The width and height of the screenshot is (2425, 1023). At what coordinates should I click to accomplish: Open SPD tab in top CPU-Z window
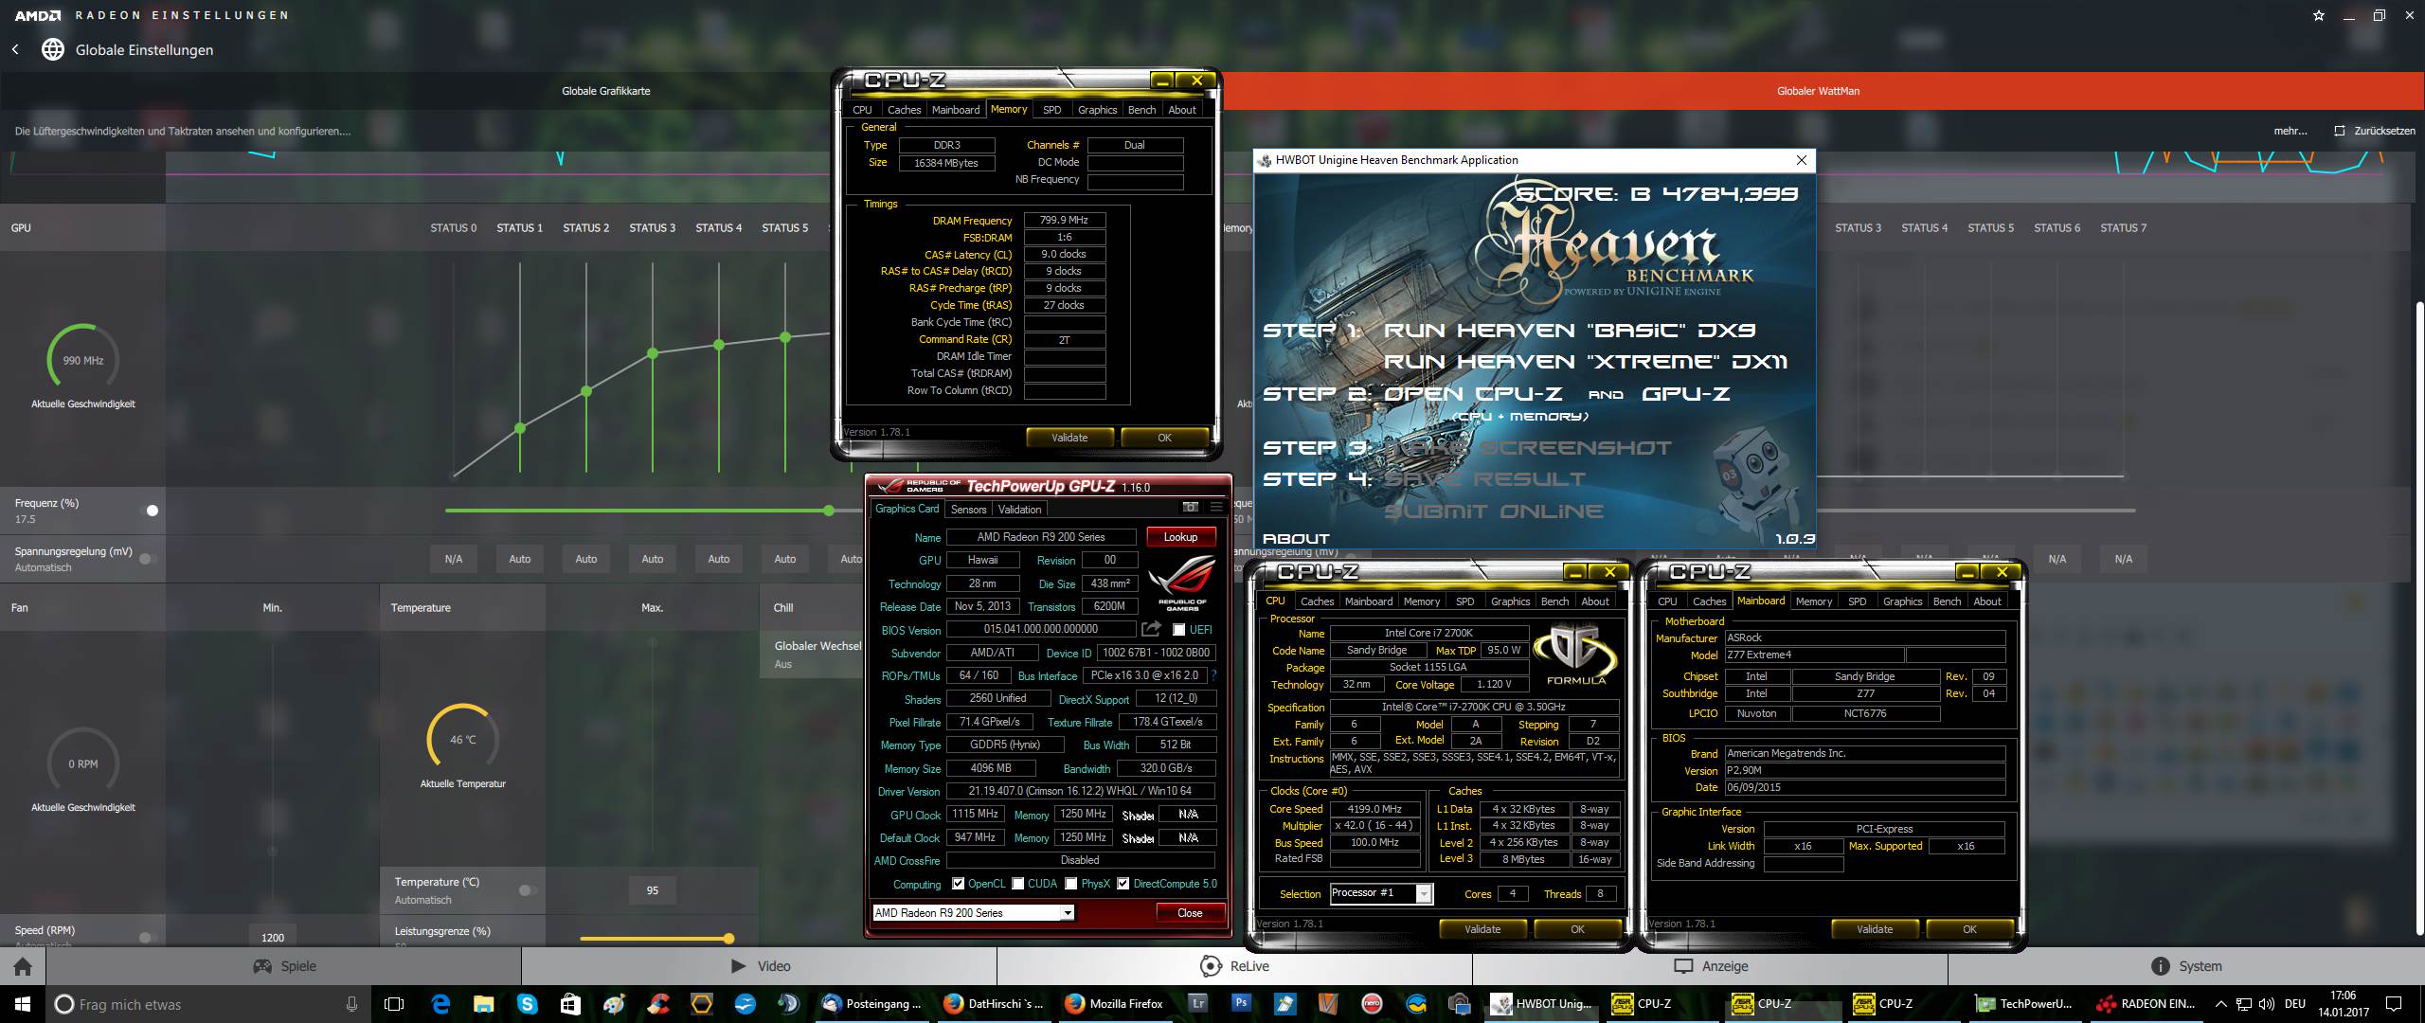[x=1051, y=110]
